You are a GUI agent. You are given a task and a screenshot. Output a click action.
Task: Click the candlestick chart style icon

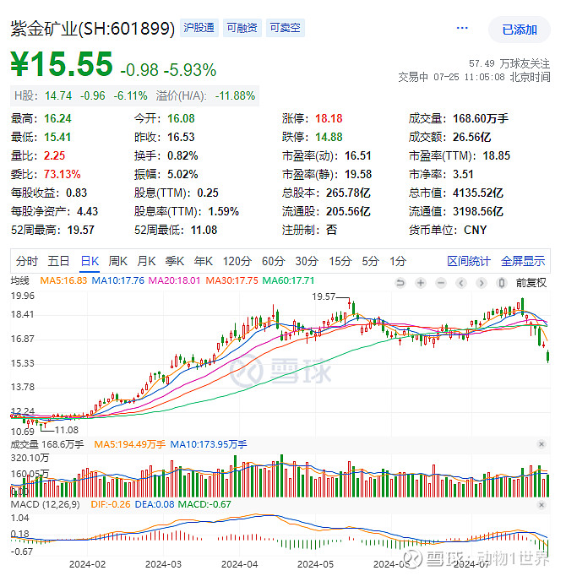pos(501,283)
